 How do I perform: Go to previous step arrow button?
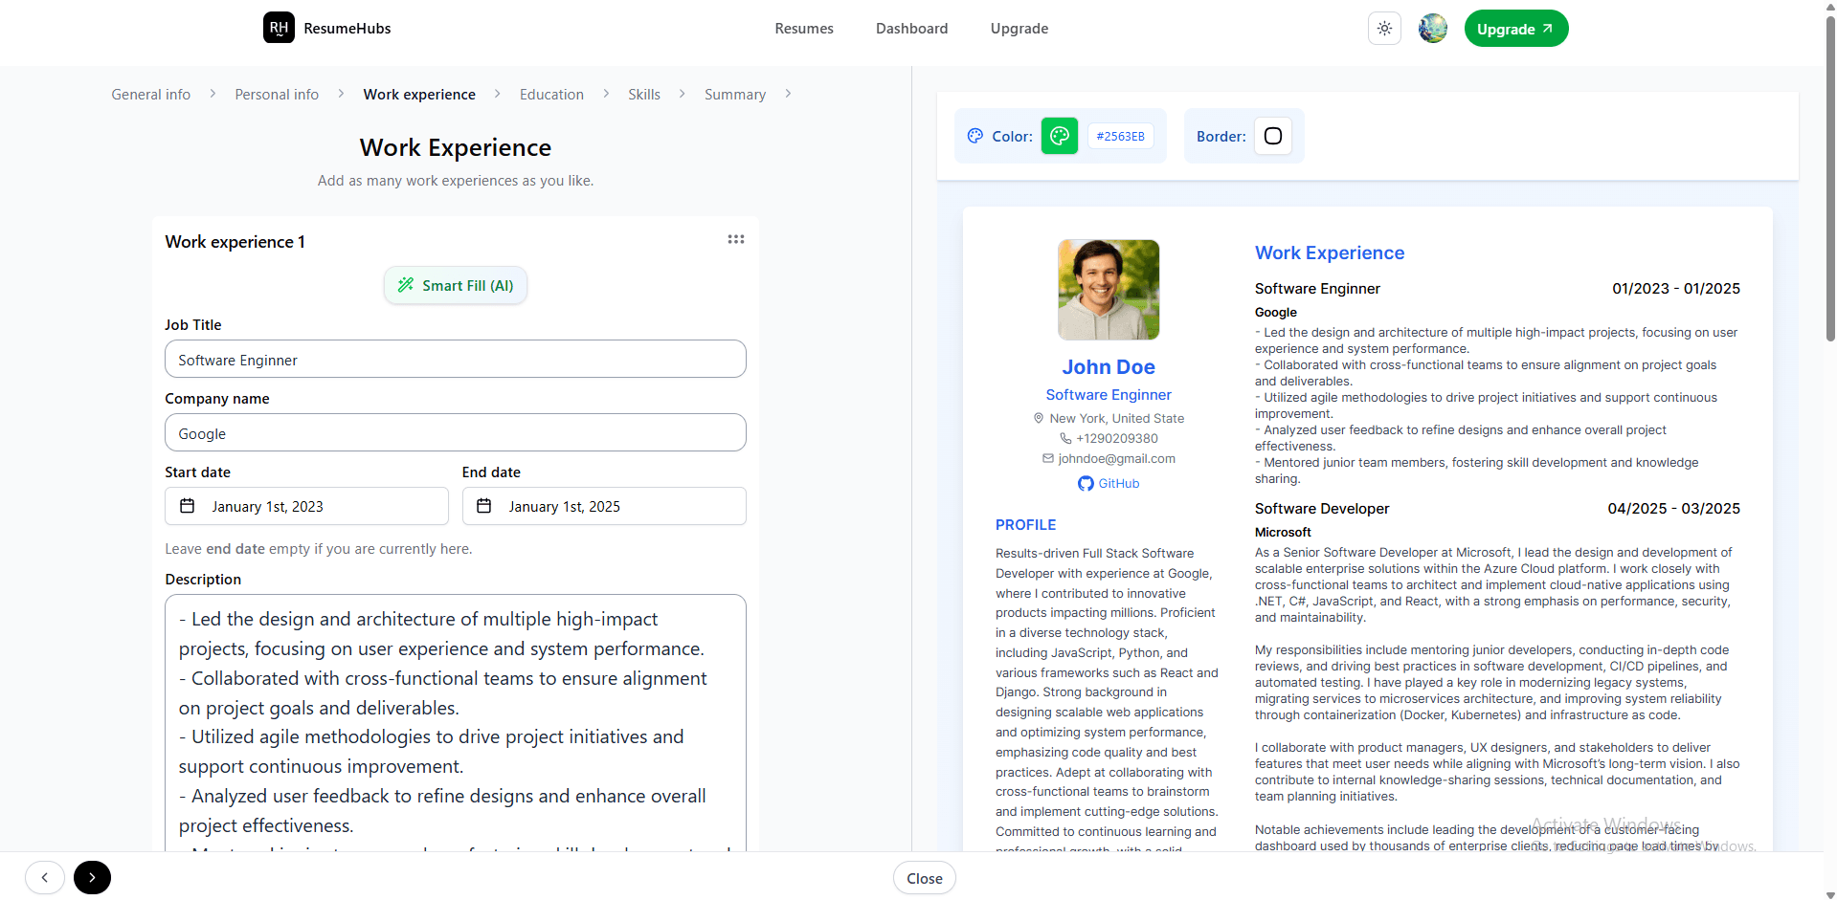click(45, 877)
